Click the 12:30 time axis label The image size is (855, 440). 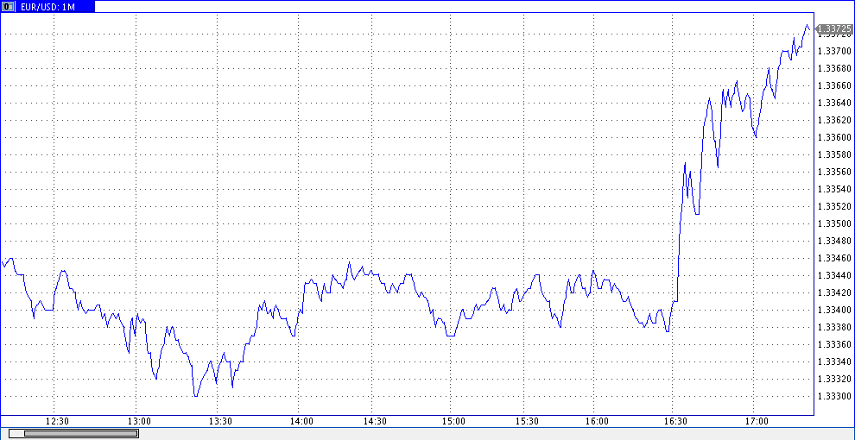(58, 422)
